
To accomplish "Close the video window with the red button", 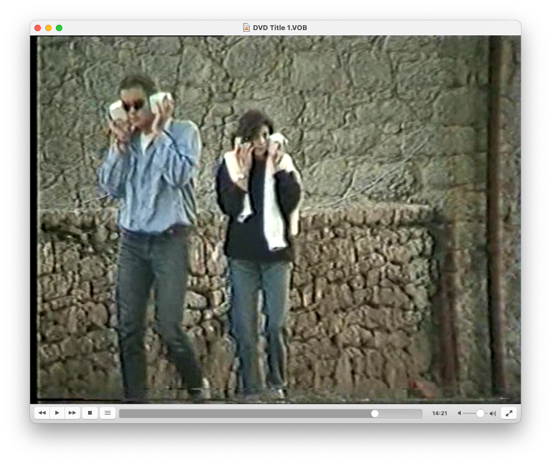I will pyautogui.click(x=38, y=28).
